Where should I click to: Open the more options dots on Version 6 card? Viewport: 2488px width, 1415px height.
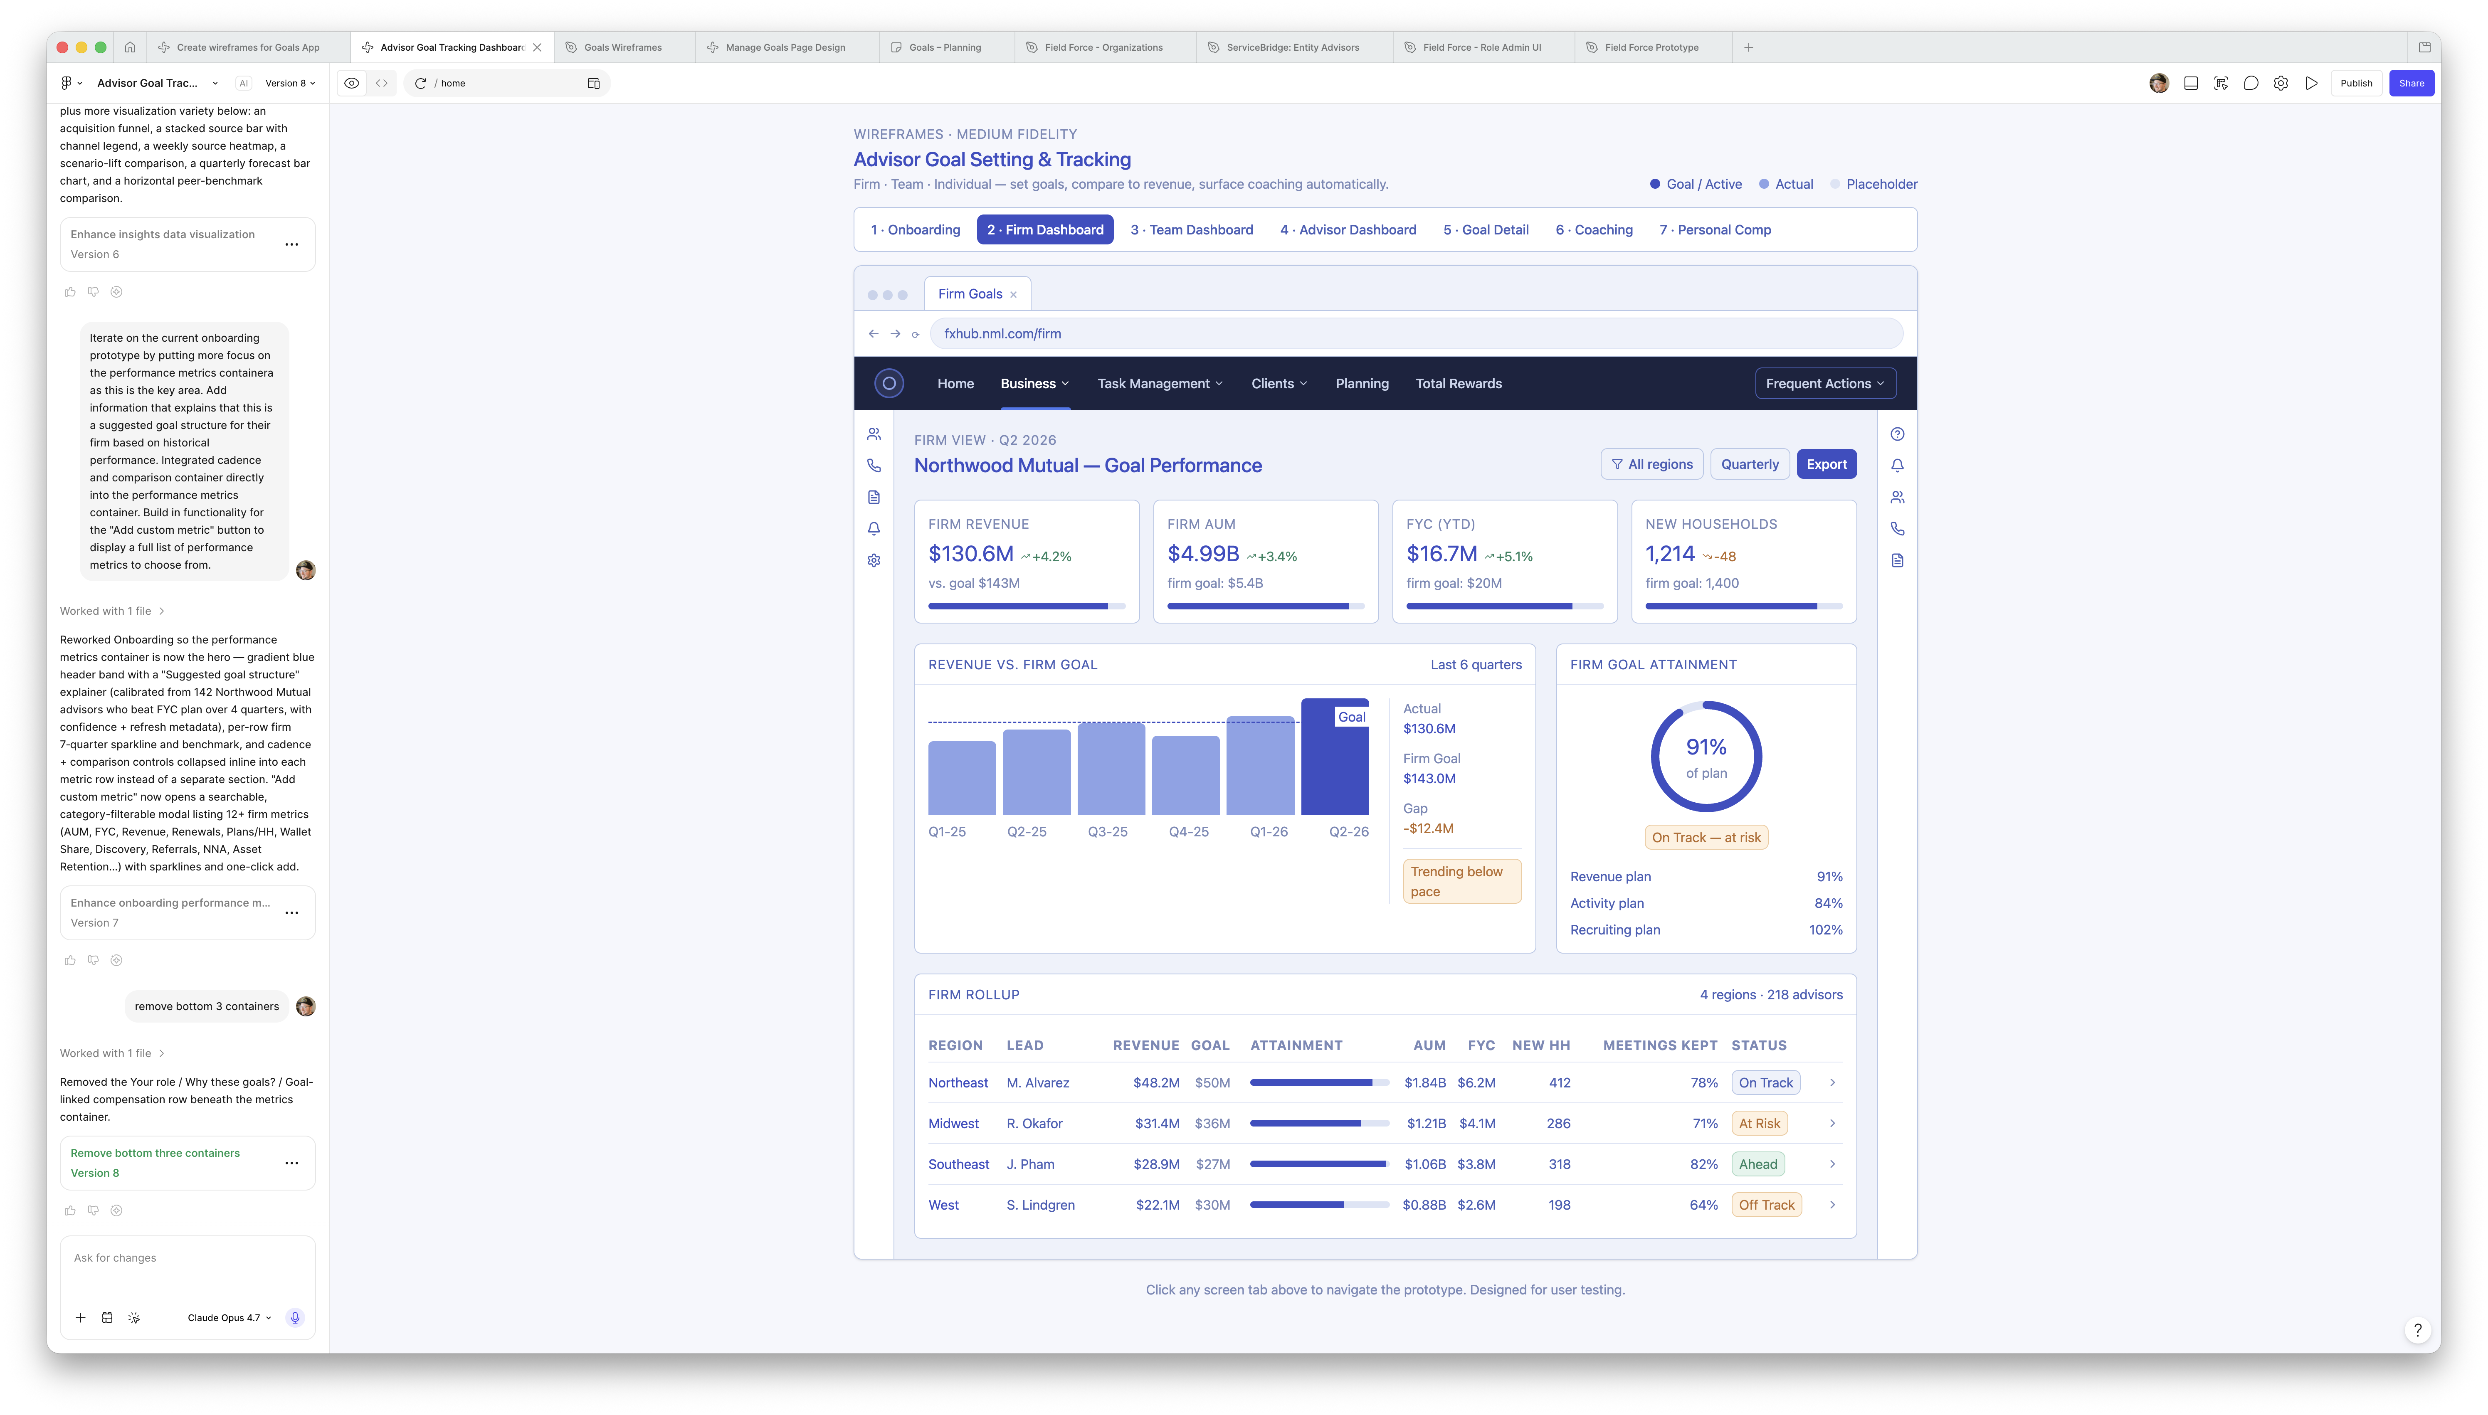(x=291, y=244)
